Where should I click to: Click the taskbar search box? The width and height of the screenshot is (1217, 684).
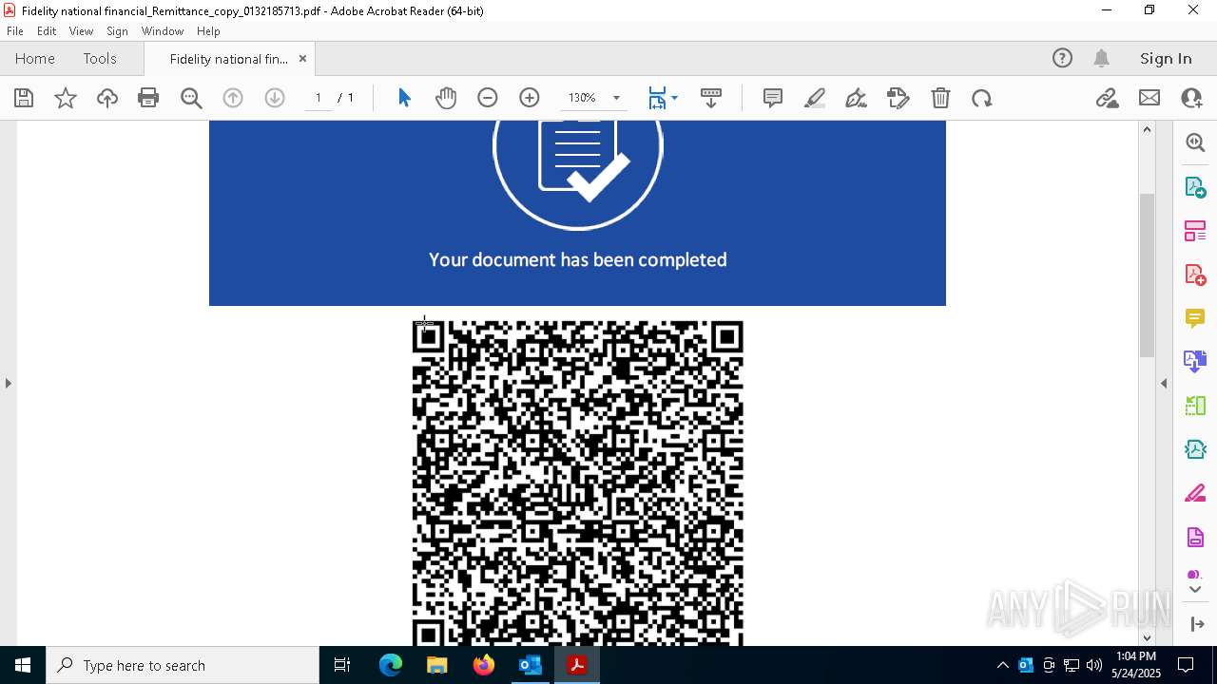click(x=183, y=665)
